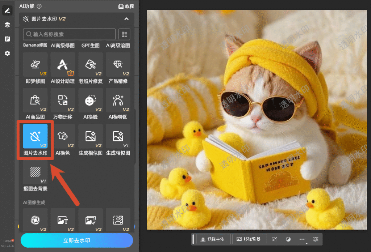Image resolution: width=371 pixels, height=252 pixels.
Task: Select the 产品精修 tool icon
Action: pyautogui.click(x=118, y=64)
